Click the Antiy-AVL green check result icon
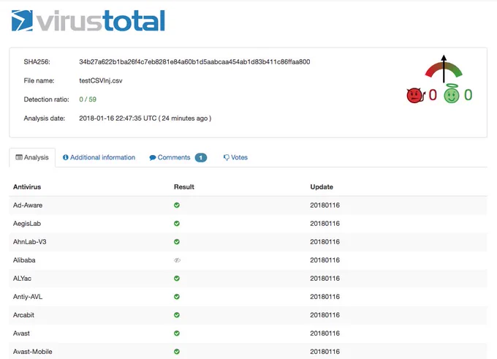 coord(177,297)
